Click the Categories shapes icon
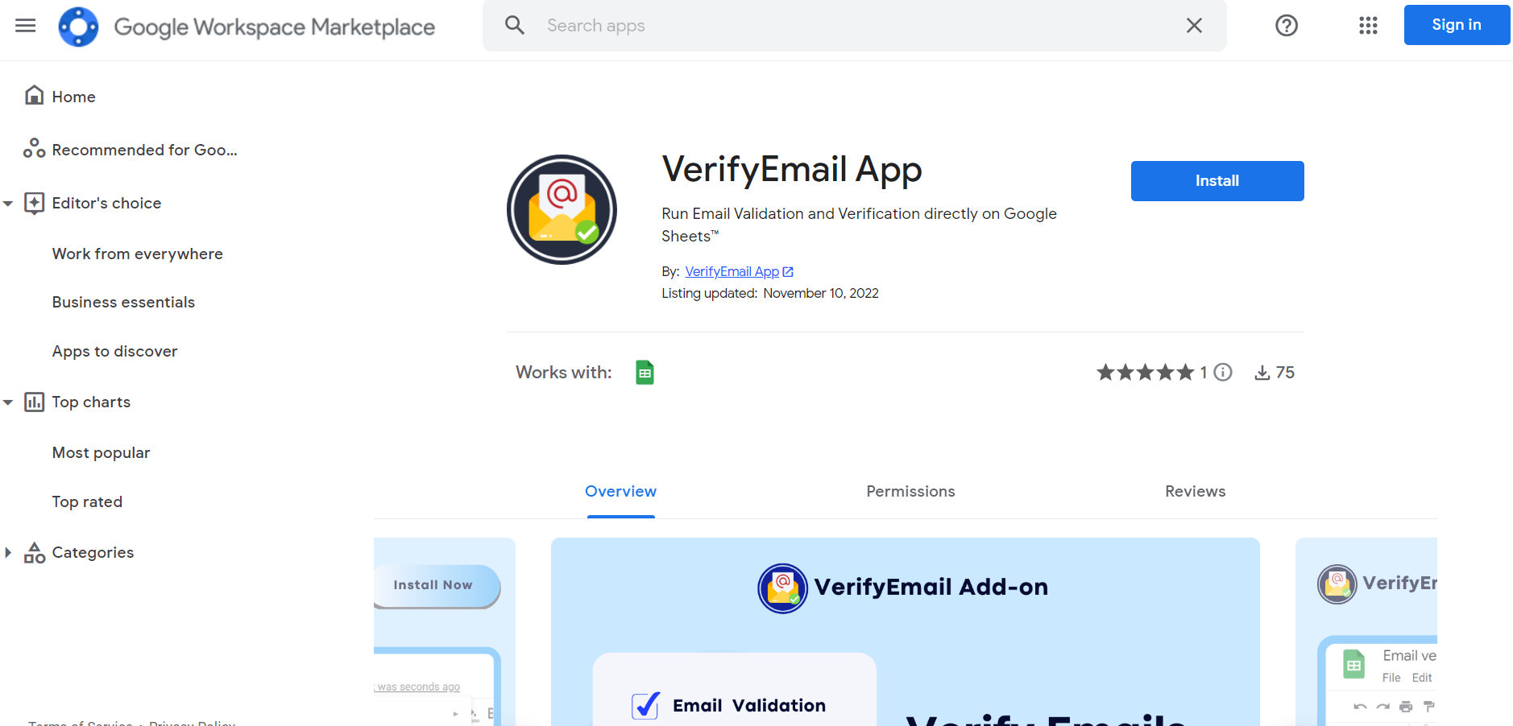The image size is (1513, 726). [34, 552]
